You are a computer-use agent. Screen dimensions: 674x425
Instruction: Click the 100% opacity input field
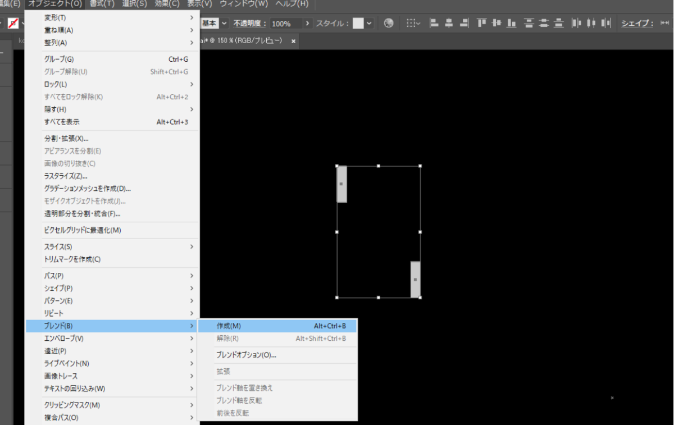click(286, 23)
